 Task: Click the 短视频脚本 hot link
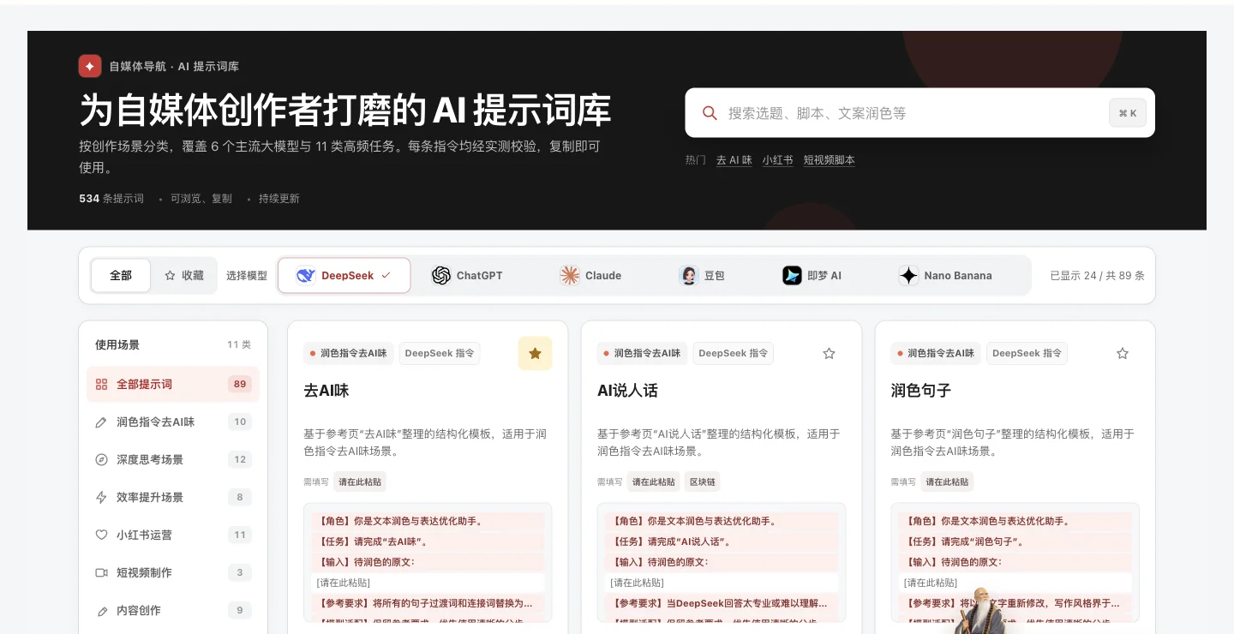[830, 160]
